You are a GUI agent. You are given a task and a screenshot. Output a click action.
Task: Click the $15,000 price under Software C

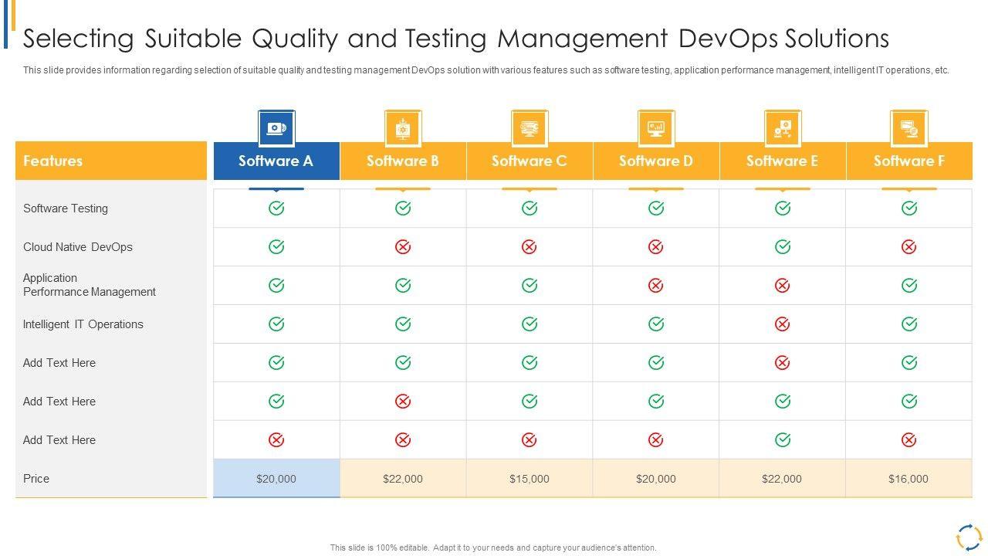click(530, 479)
